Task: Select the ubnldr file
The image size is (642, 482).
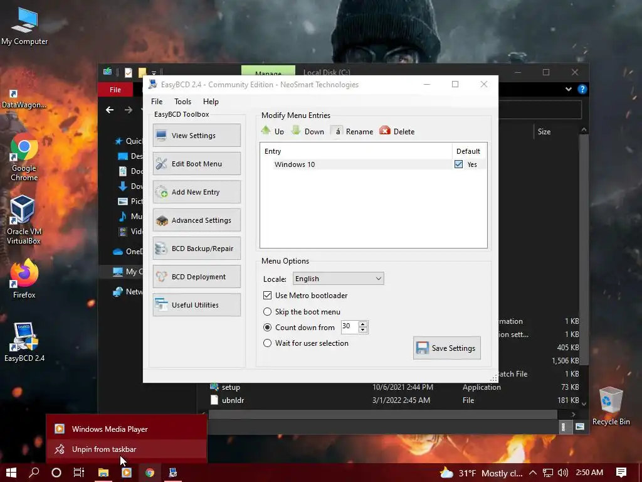Action: 233,400
